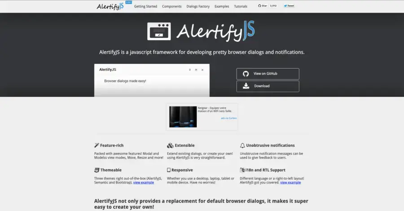Click the Themeable CSS3 icon
Image resolution: width=404 pixels, height=211 pixels.
(97, 170)
